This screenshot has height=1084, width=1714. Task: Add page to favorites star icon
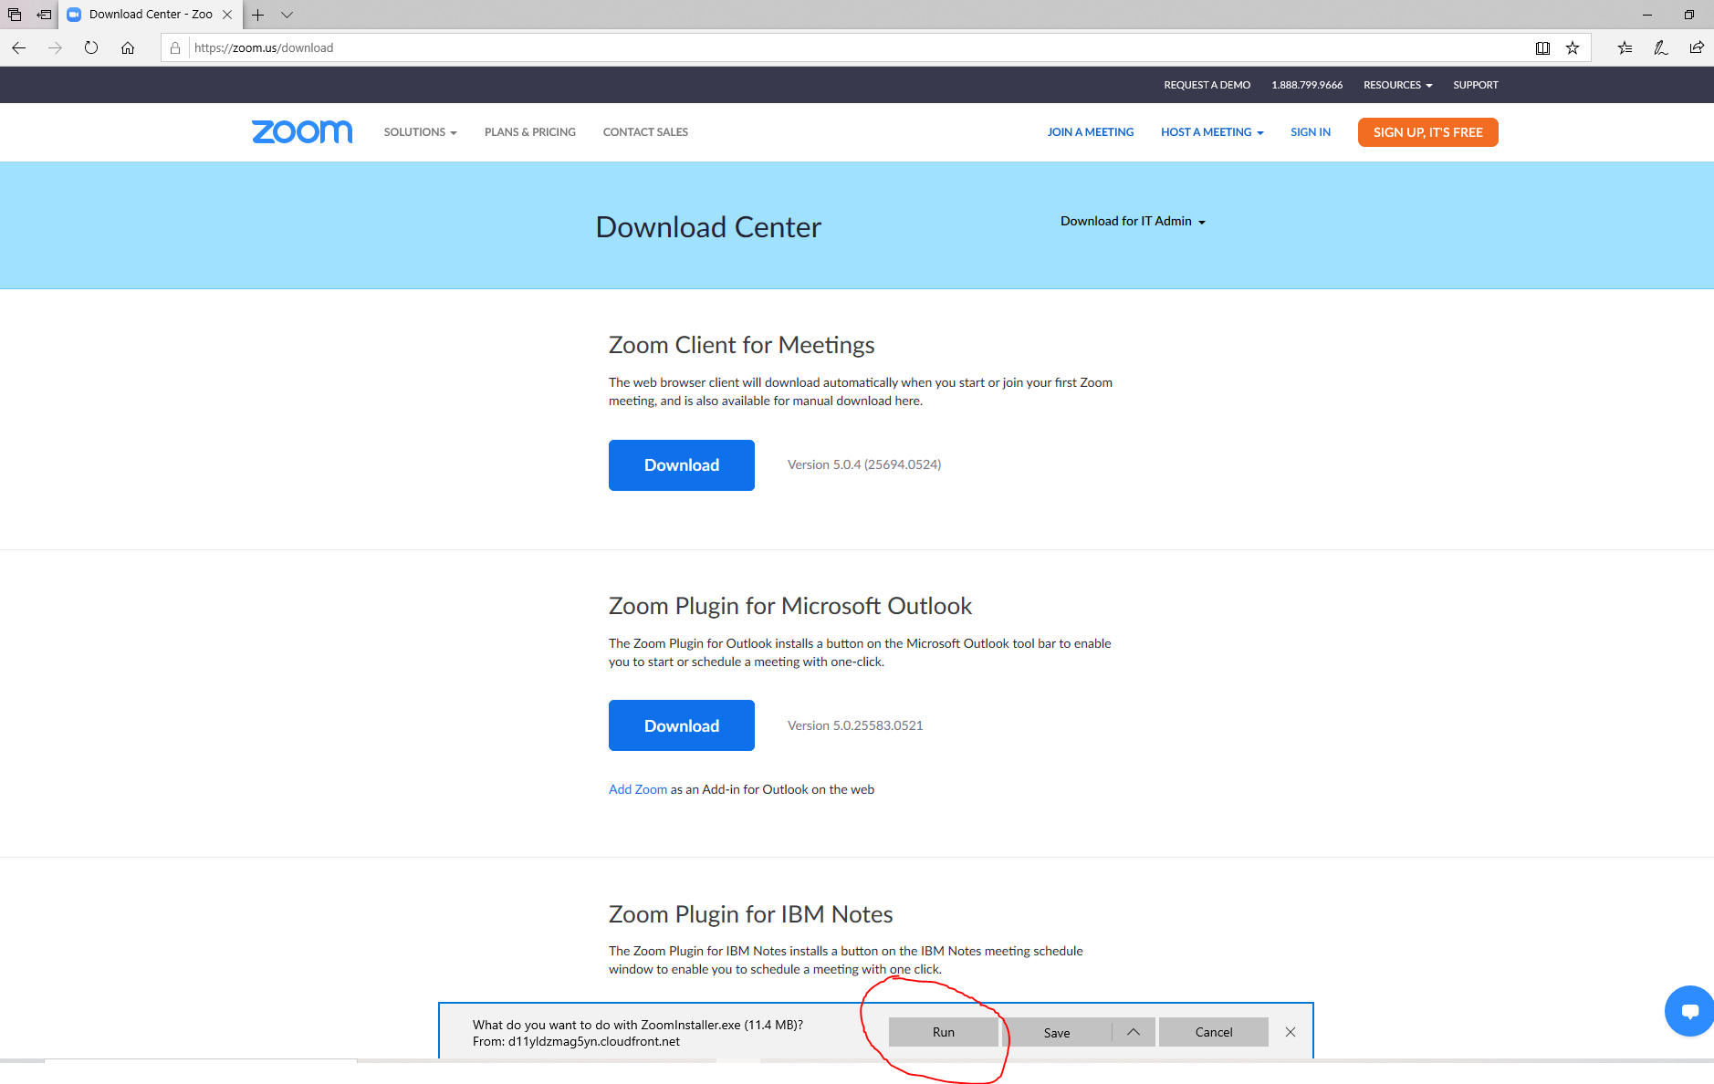point(1573,47)
